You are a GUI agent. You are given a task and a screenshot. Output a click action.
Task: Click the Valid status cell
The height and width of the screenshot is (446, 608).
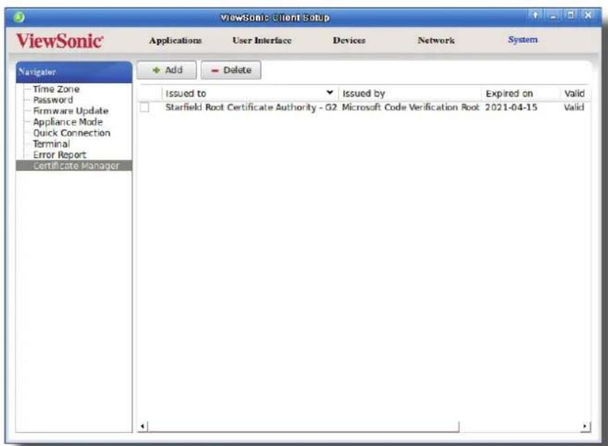pos(574,107)
